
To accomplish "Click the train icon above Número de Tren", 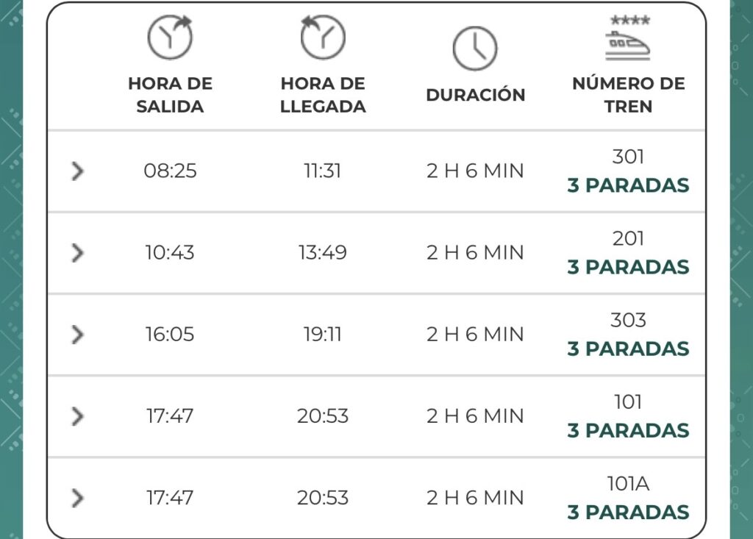I will [628, 38].
